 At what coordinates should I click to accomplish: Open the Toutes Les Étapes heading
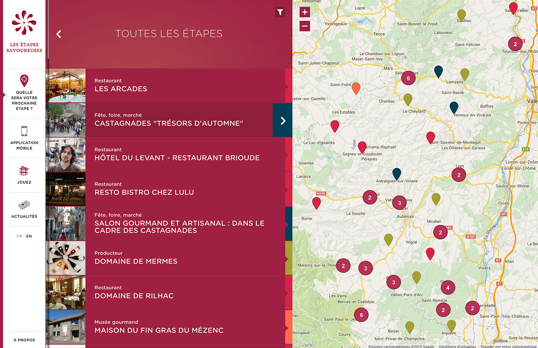(x=169, y=34)
